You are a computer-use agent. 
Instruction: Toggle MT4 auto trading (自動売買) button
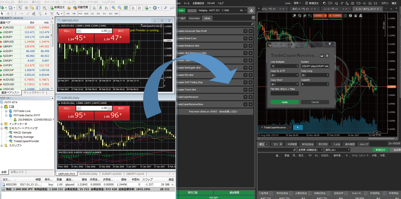(x=80, y=8)
